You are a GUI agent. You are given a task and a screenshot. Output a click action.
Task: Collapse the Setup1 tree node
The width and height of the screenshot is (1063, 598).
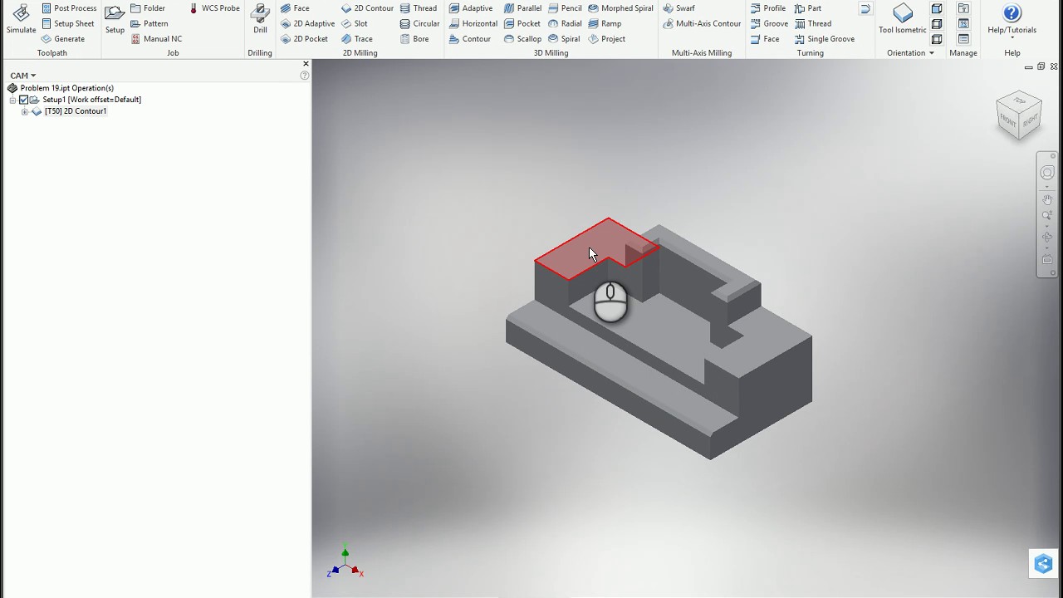pyautogui.click(x=12, y=100)
